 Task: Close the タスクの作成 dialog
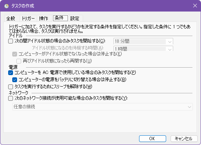(195, 6)
